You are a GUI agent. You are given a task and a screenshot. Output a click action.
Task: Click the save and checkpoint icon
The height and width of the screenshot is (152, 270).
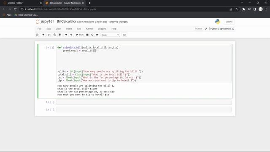[38, 35]
